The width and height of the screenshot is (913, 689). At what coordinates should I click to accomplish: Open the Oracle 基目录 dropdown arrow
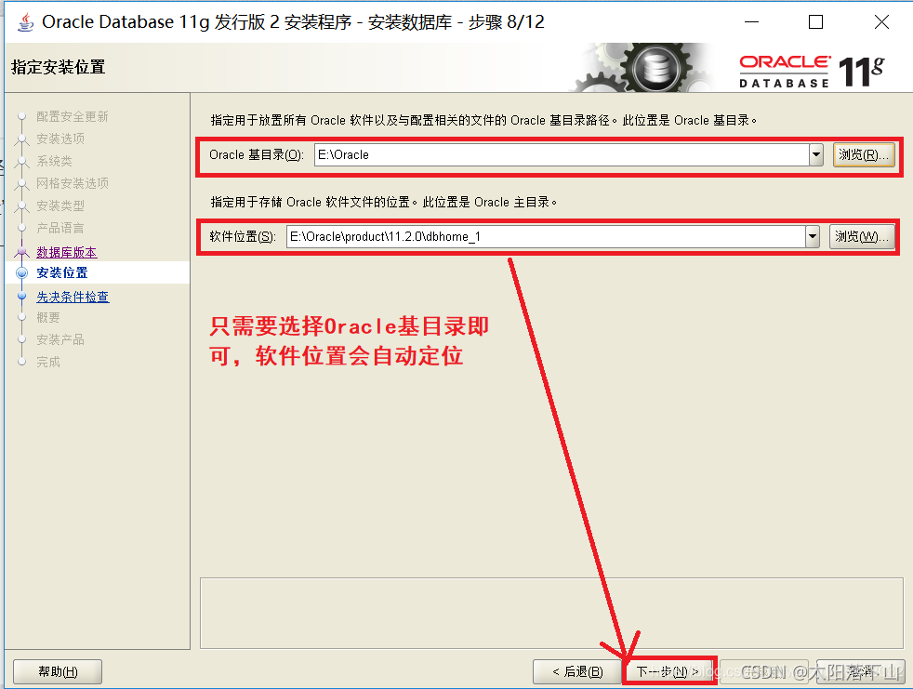click(816, 155)
